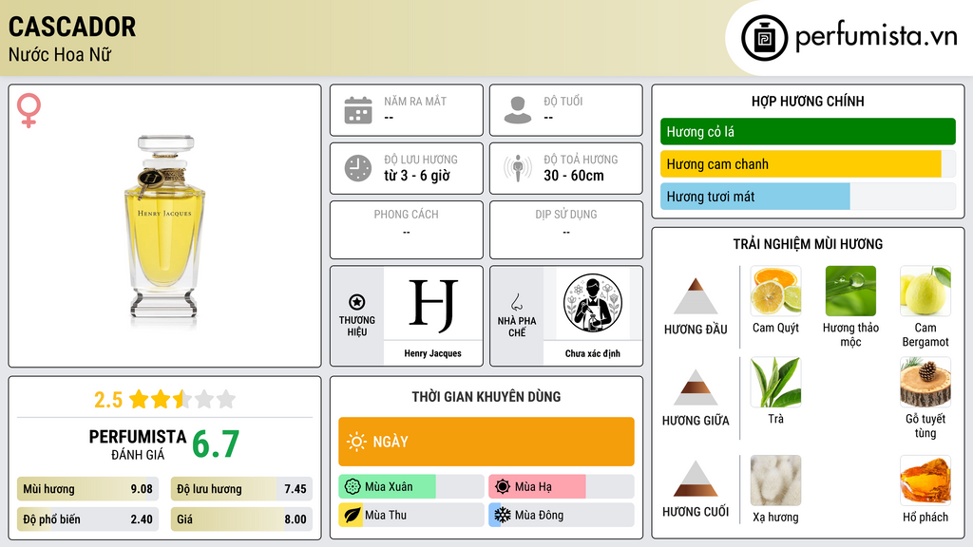This screenshot has height=547, width=973.
Task: Click the Henry Jacques brand name
Action: pos(433,353)
